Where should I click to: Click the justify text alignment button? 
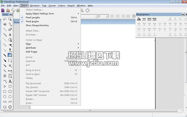pyautogui.click(x=128, y=16)
